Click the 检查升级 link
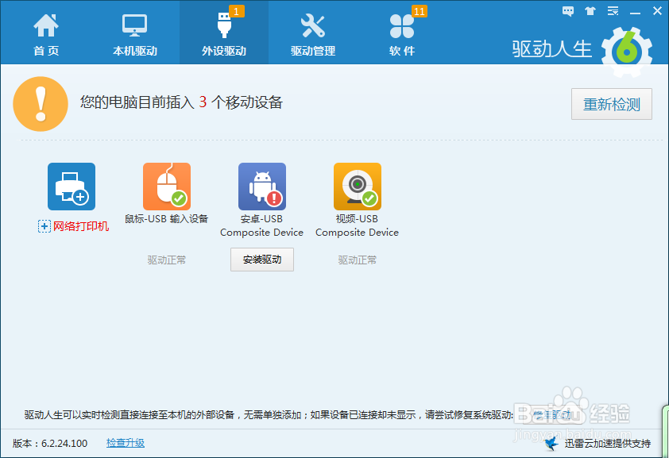Viewport: 669px width, 458px height. click(126, 443)
